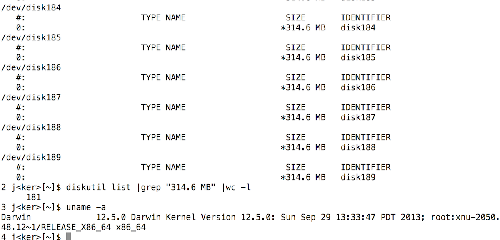Viewport: 500px width, 240px height.
Task: Click the IDENTIFIER header under /dev/disk187
Action: pyautogui.click(x=366, y=108)
